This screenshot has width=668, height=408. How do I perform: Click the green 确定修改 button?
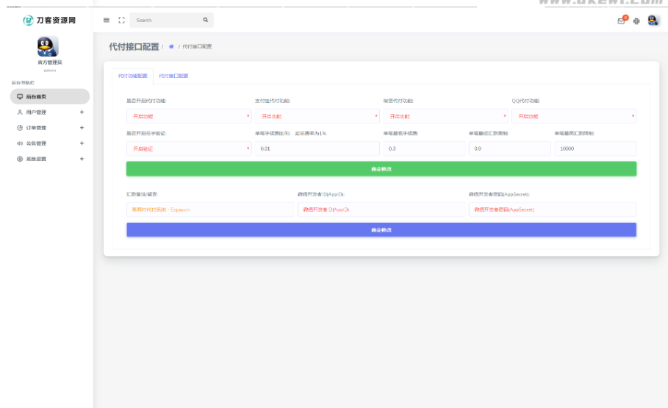381,169
